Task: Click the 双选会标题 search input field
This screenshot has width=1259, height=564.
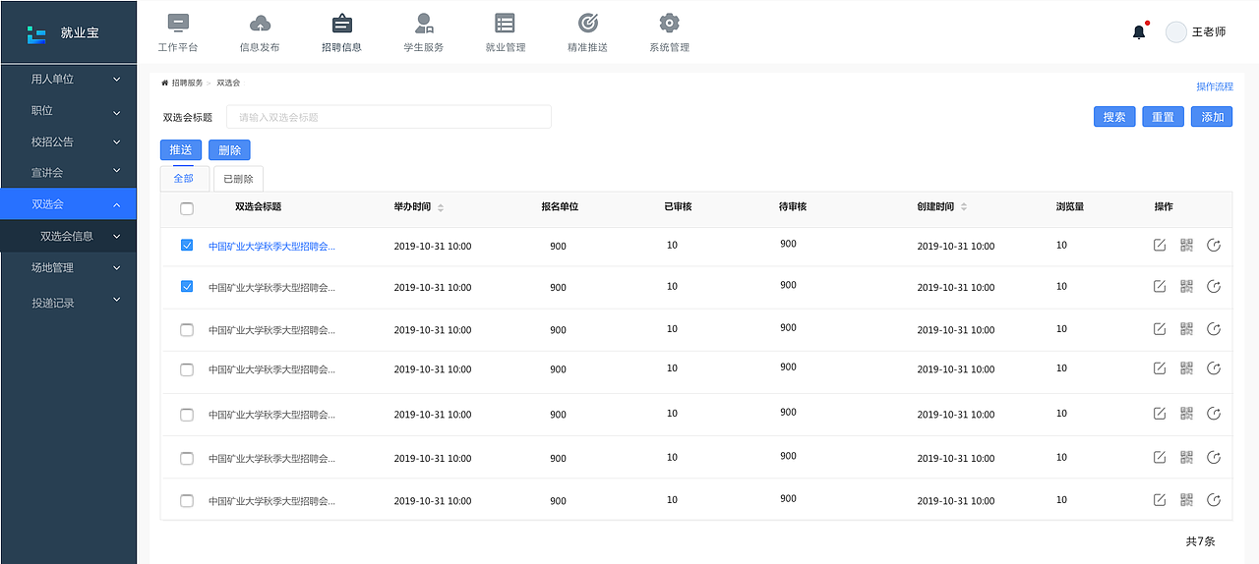Action: click(x=389, y=117)
